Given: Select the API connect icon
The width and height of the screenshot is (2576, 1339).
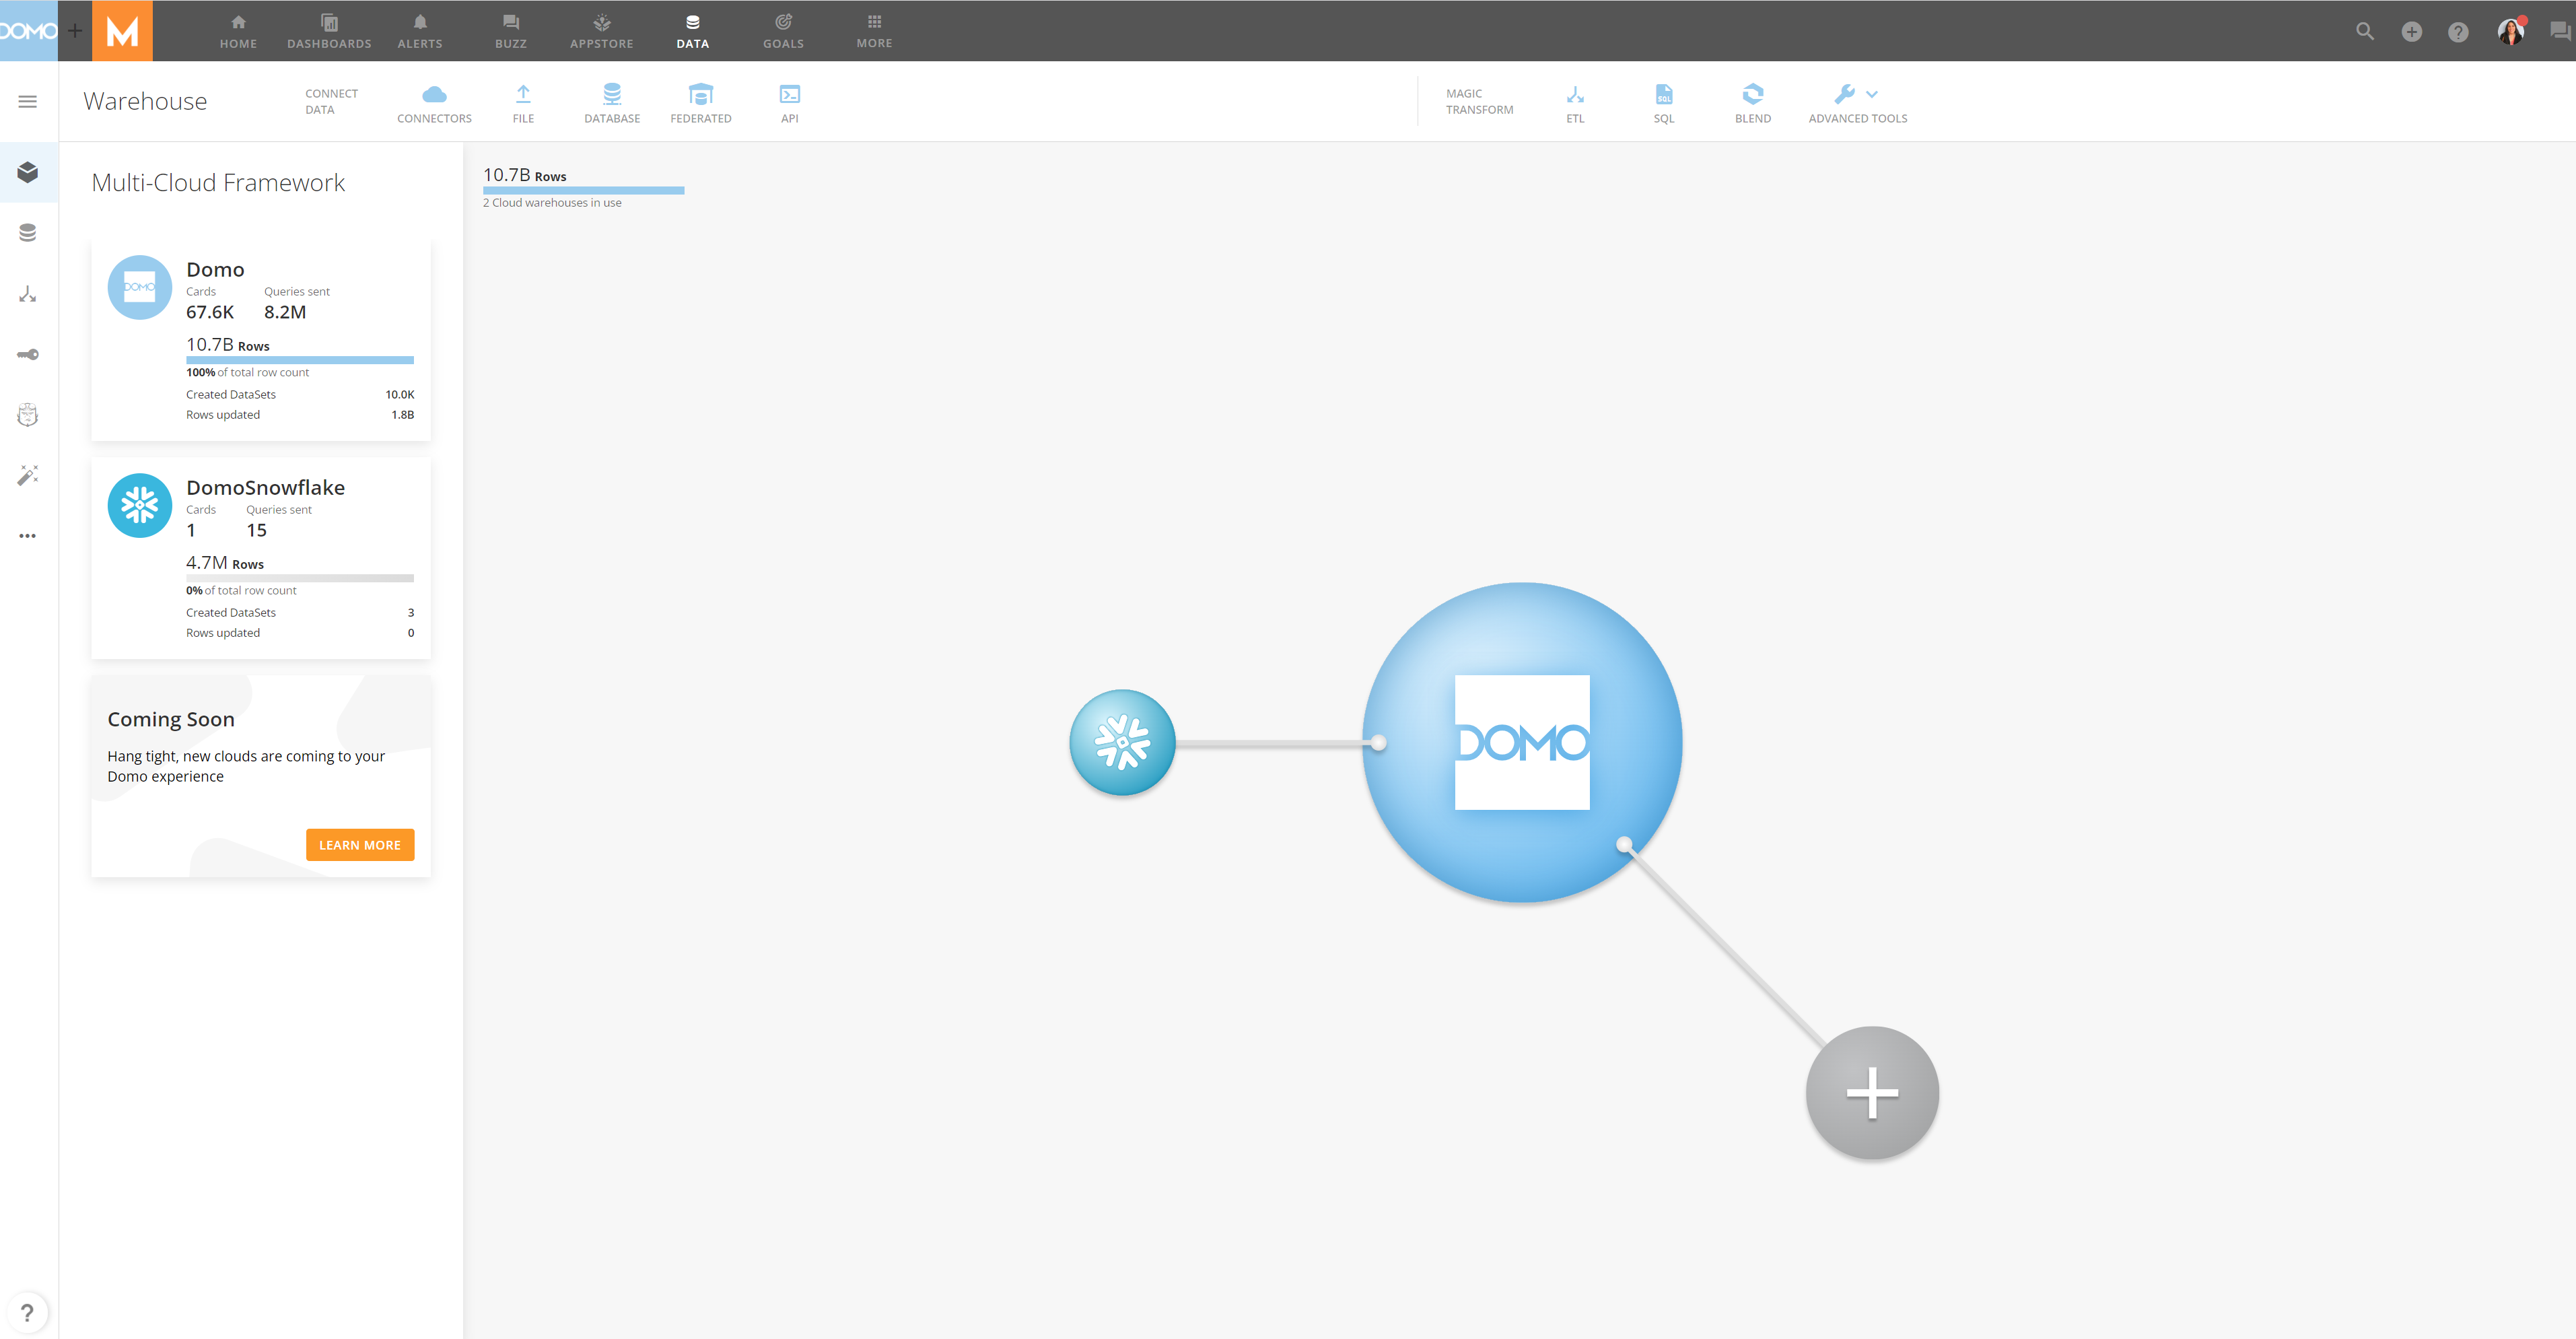Looking at the screenshot, I should 789,102.
